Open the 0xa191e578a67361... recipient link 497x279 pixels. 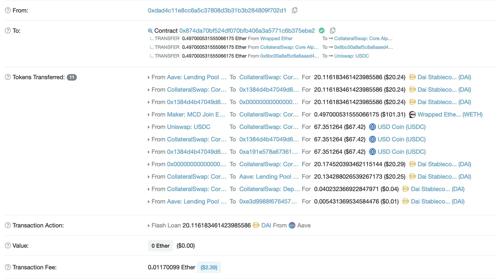[x=269, y=152]
